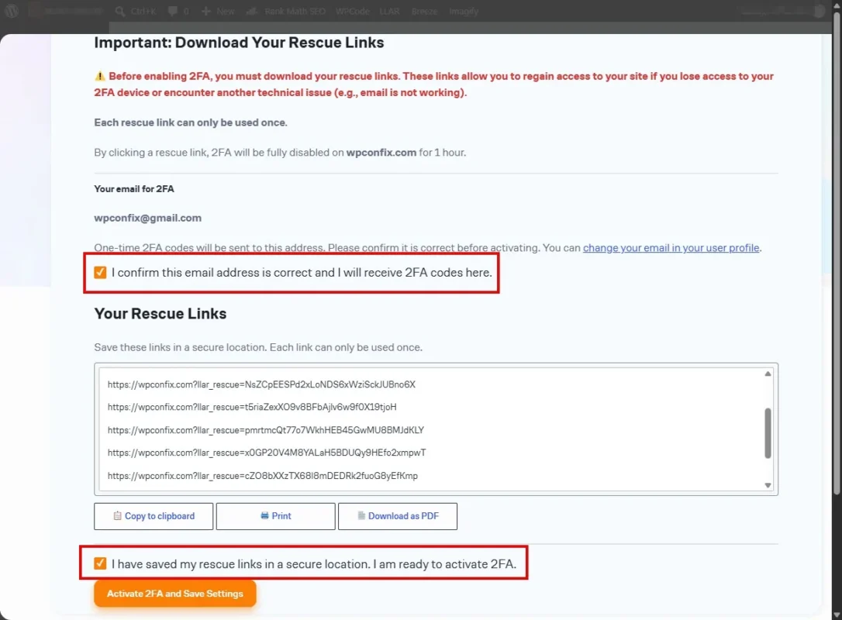This screenshot has height=620, width=842.
Task: Print the rescue links
Action: coord(275,516)
